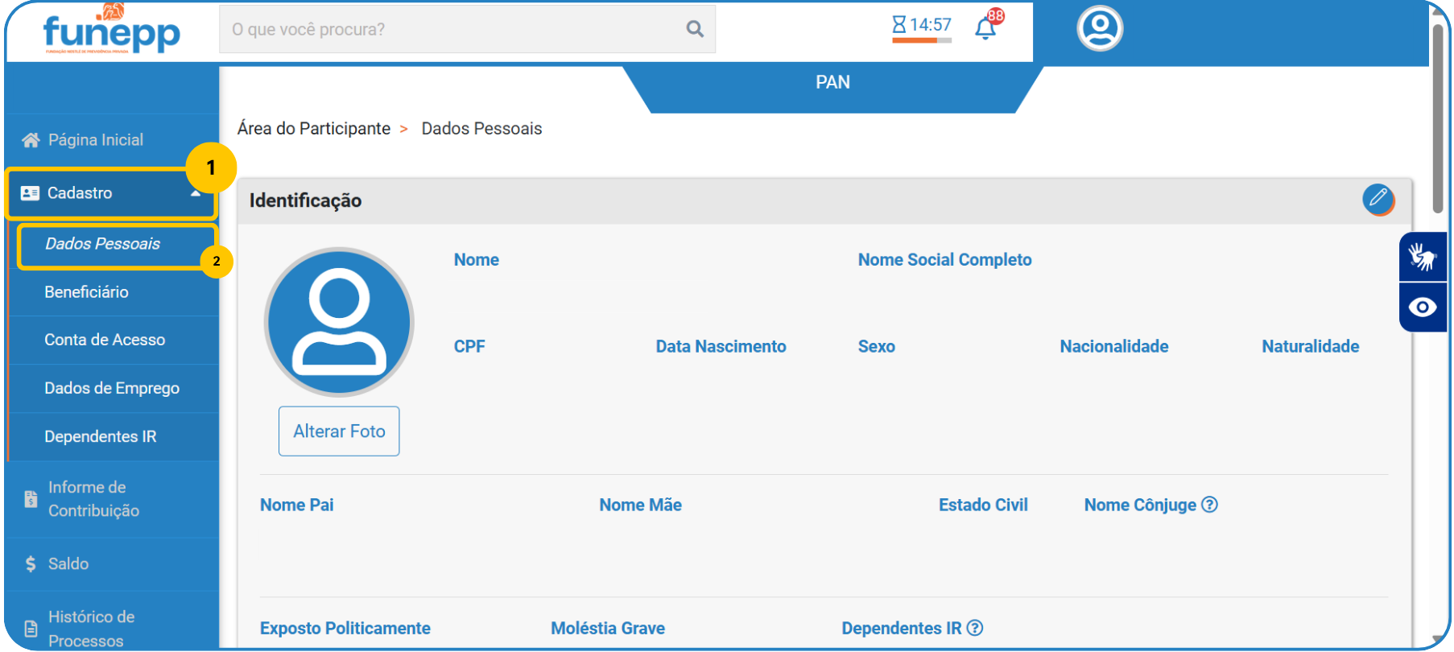Go to Conta de Acesso
Viewport: 1454px width, 652px height.
tap(105, 340)
